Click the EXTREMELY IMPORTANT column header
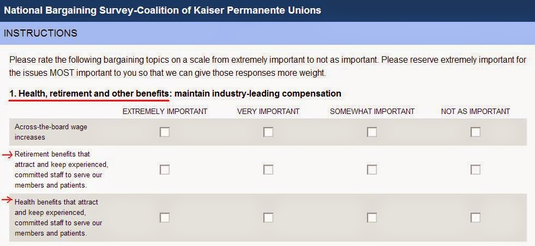 165,112
